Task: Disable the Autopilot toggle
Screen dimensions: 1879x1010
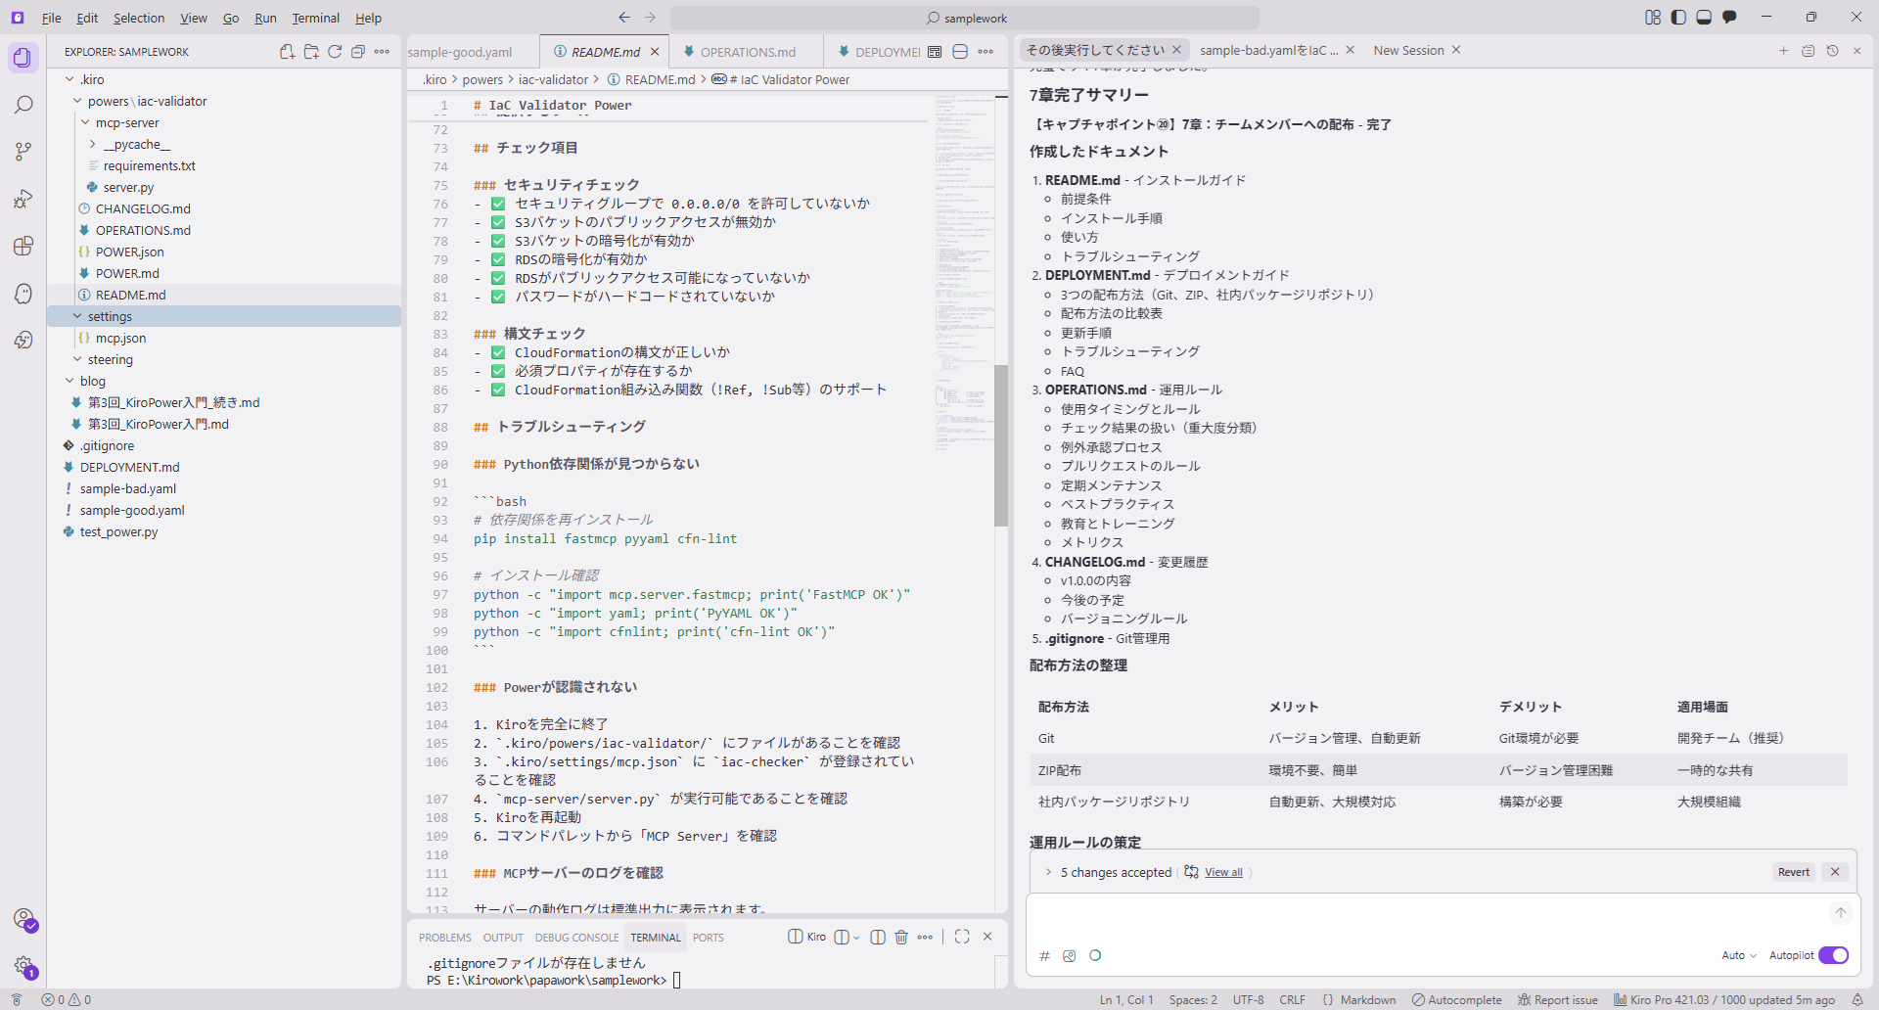Action: (x=1833, y=955)
